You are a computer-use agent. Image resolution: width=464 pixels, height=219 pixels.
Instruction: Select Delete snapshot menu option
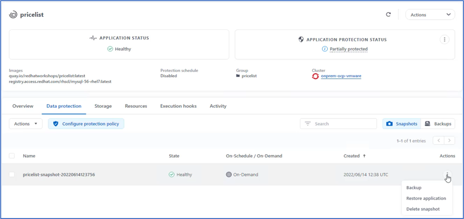click(x=423, y=209)
